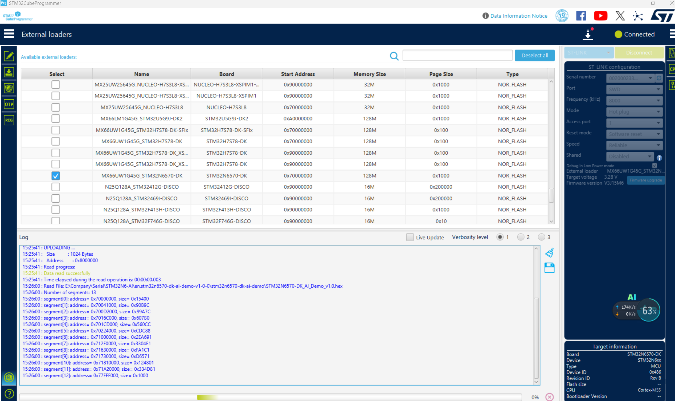Open the right-side hamburger menu icon
This screenshot has height=401, width=675.
[x=672, y=34]
